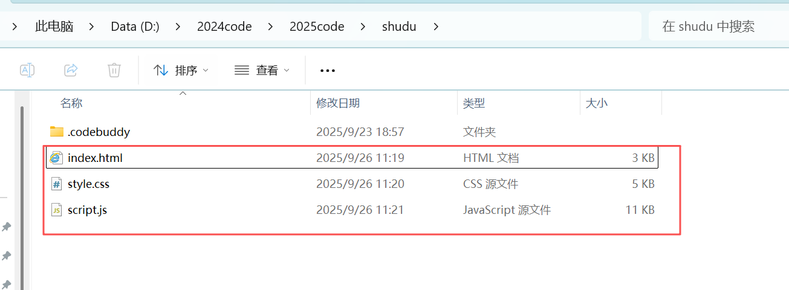Screen dimensions: 789x290
Task: Expand the chevron after shudu in the address bar
Action: 437,27
